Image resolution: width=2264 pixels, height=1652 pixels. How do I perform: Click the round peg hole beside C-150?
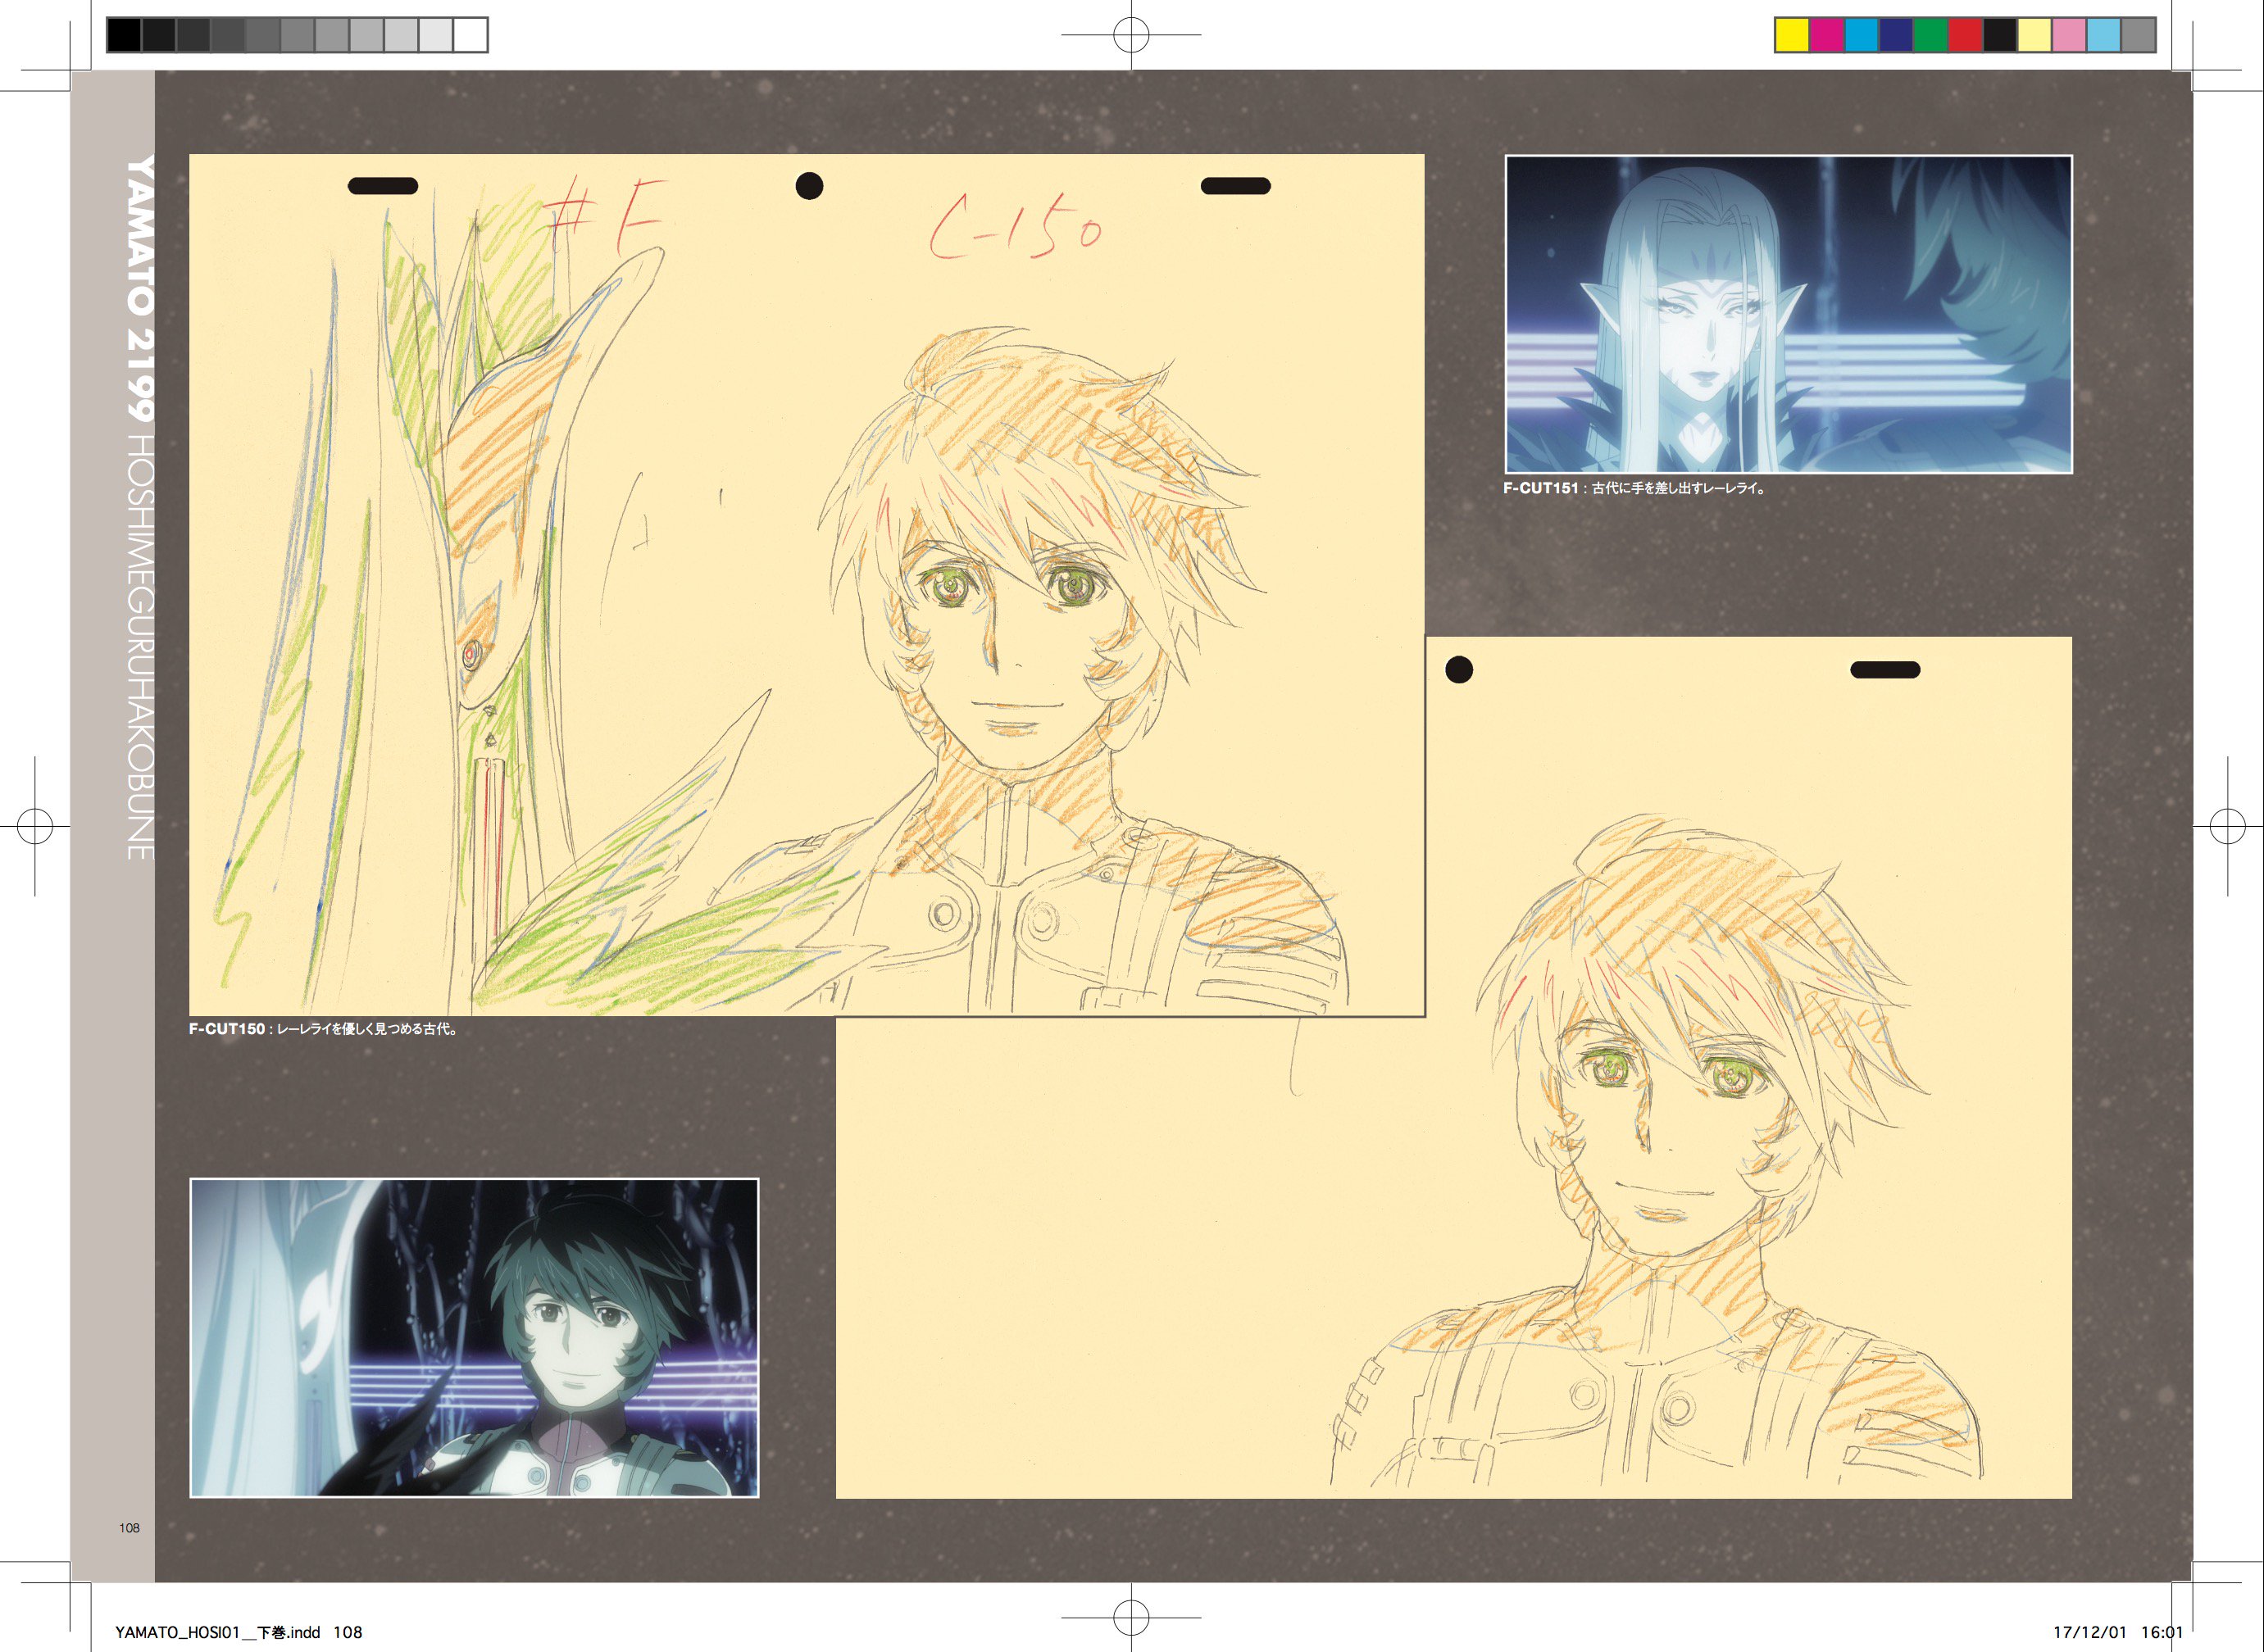click(809, 186)
